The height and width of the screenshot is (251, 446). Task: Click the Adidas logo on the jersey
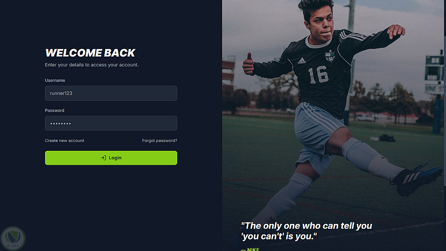[301, 61]
